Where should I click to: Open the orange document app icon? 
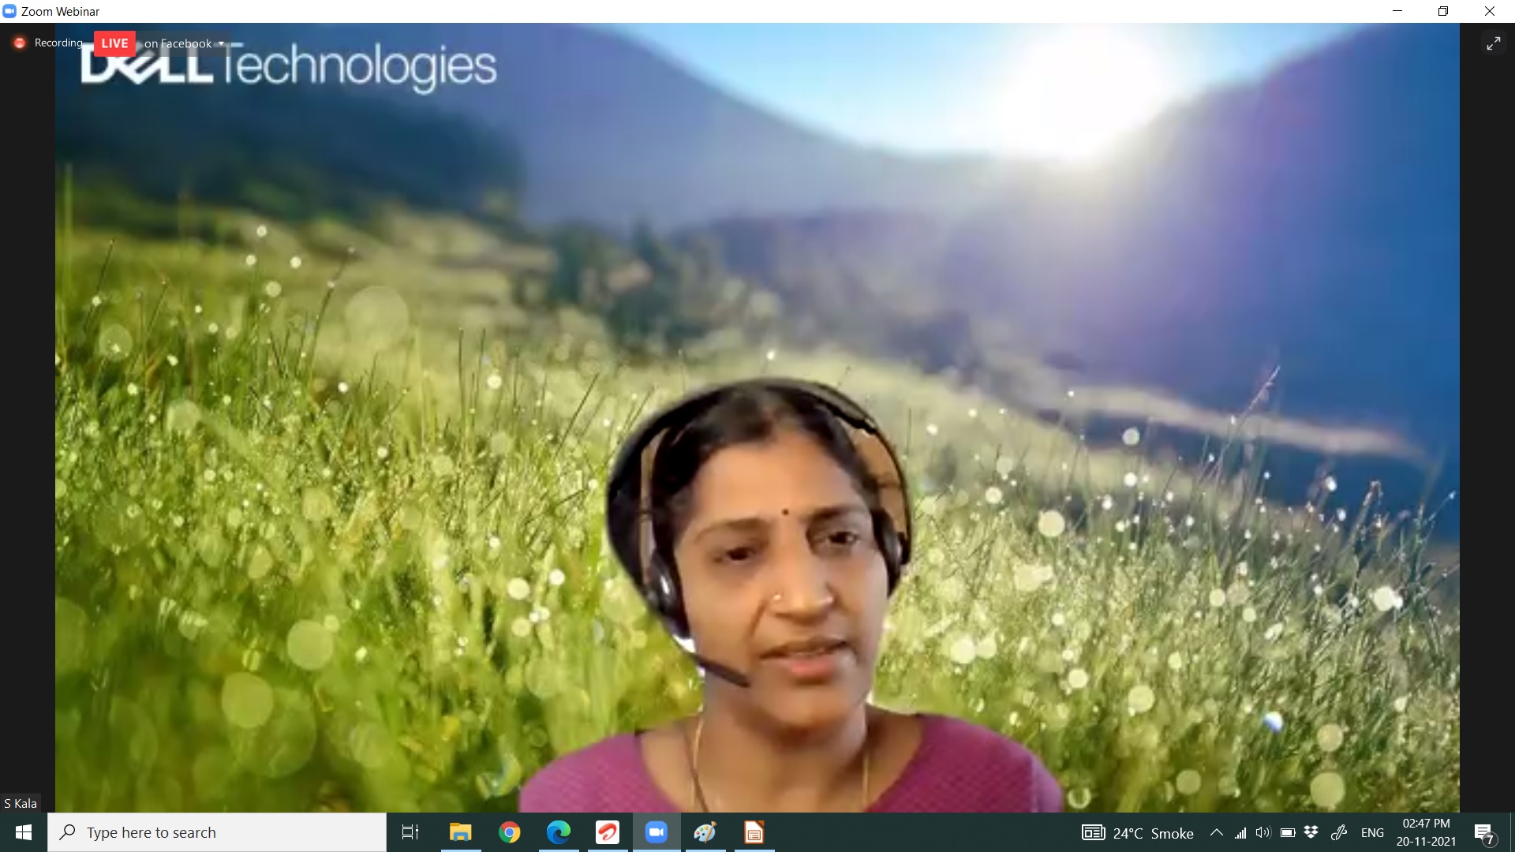754,832
